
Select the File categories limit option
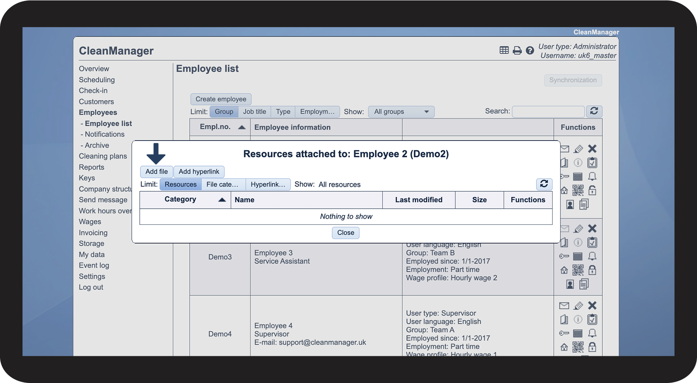(x=223, y=184)
